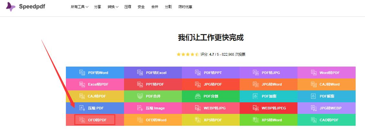Select the PDF解密 label text
The height and width of the screenshot is (129, 365).
(327, 96)
